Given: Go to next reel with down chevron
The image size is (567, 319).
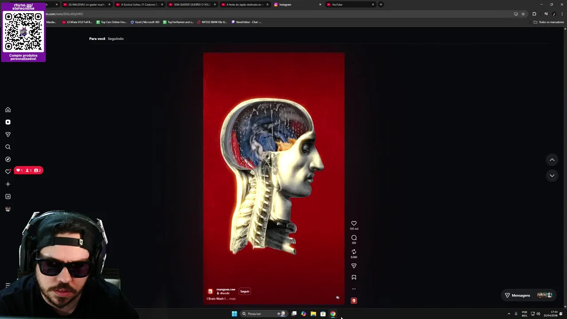Looking at the screenshot, I should tap(552, 176).
